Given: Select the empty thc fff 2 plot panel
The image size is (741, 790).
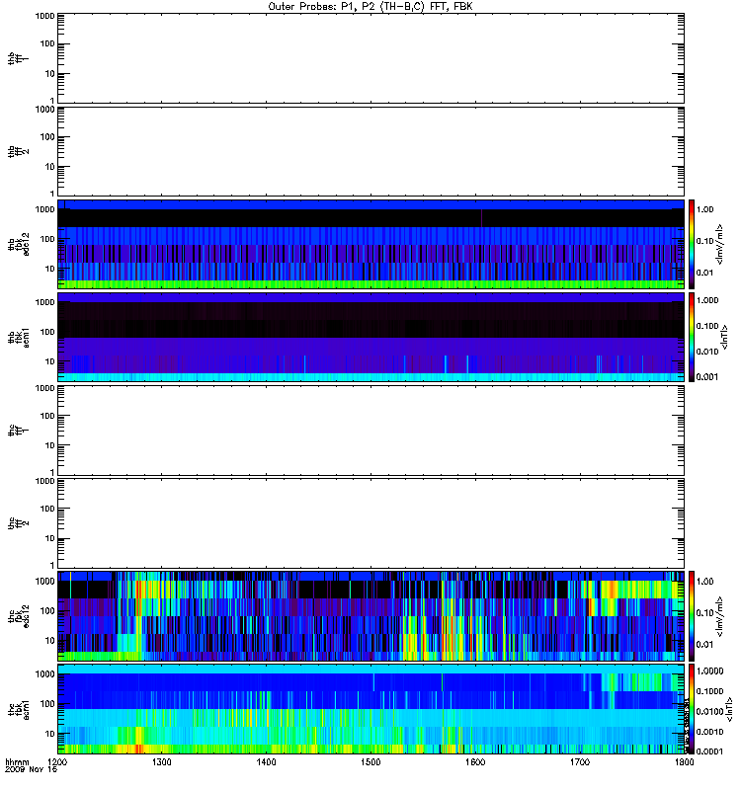Looking at the screenshot, I should 370,523.
